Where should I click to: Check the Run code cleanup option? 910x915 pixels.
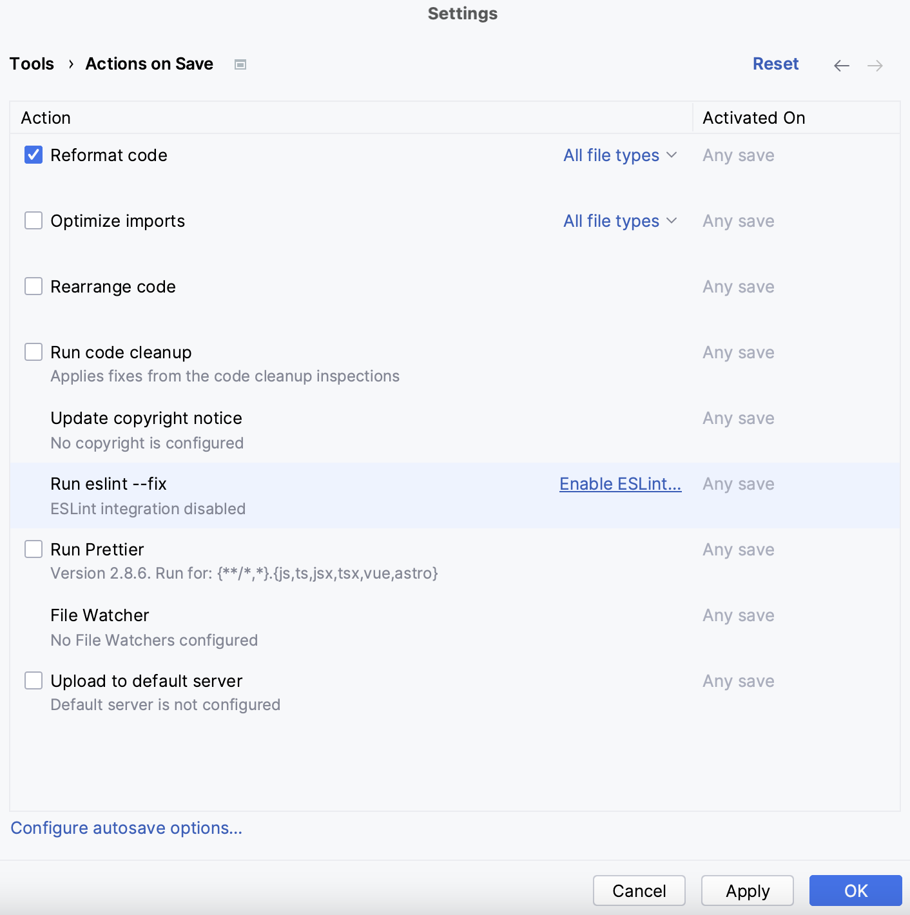[33, 352]
